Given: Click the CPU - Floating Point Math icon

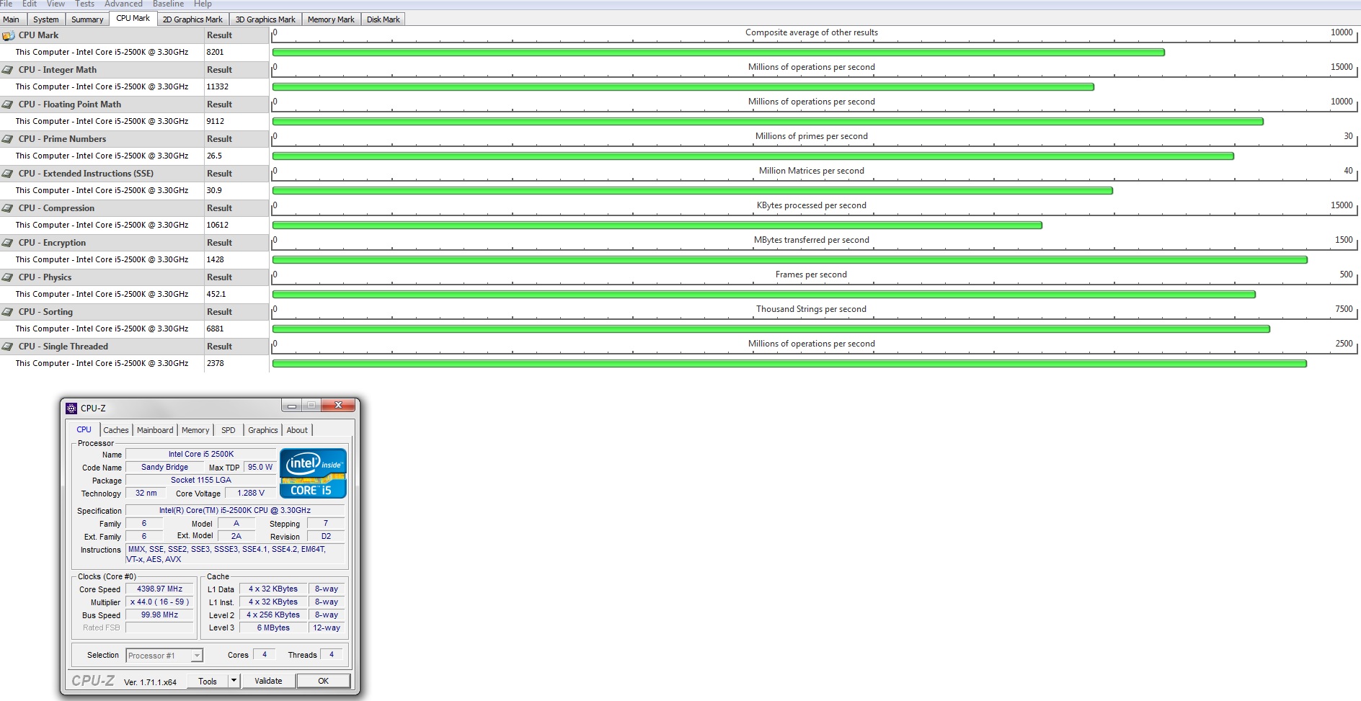Looking at the screenshot, I should pyautogui.click(x=8, y=104).
